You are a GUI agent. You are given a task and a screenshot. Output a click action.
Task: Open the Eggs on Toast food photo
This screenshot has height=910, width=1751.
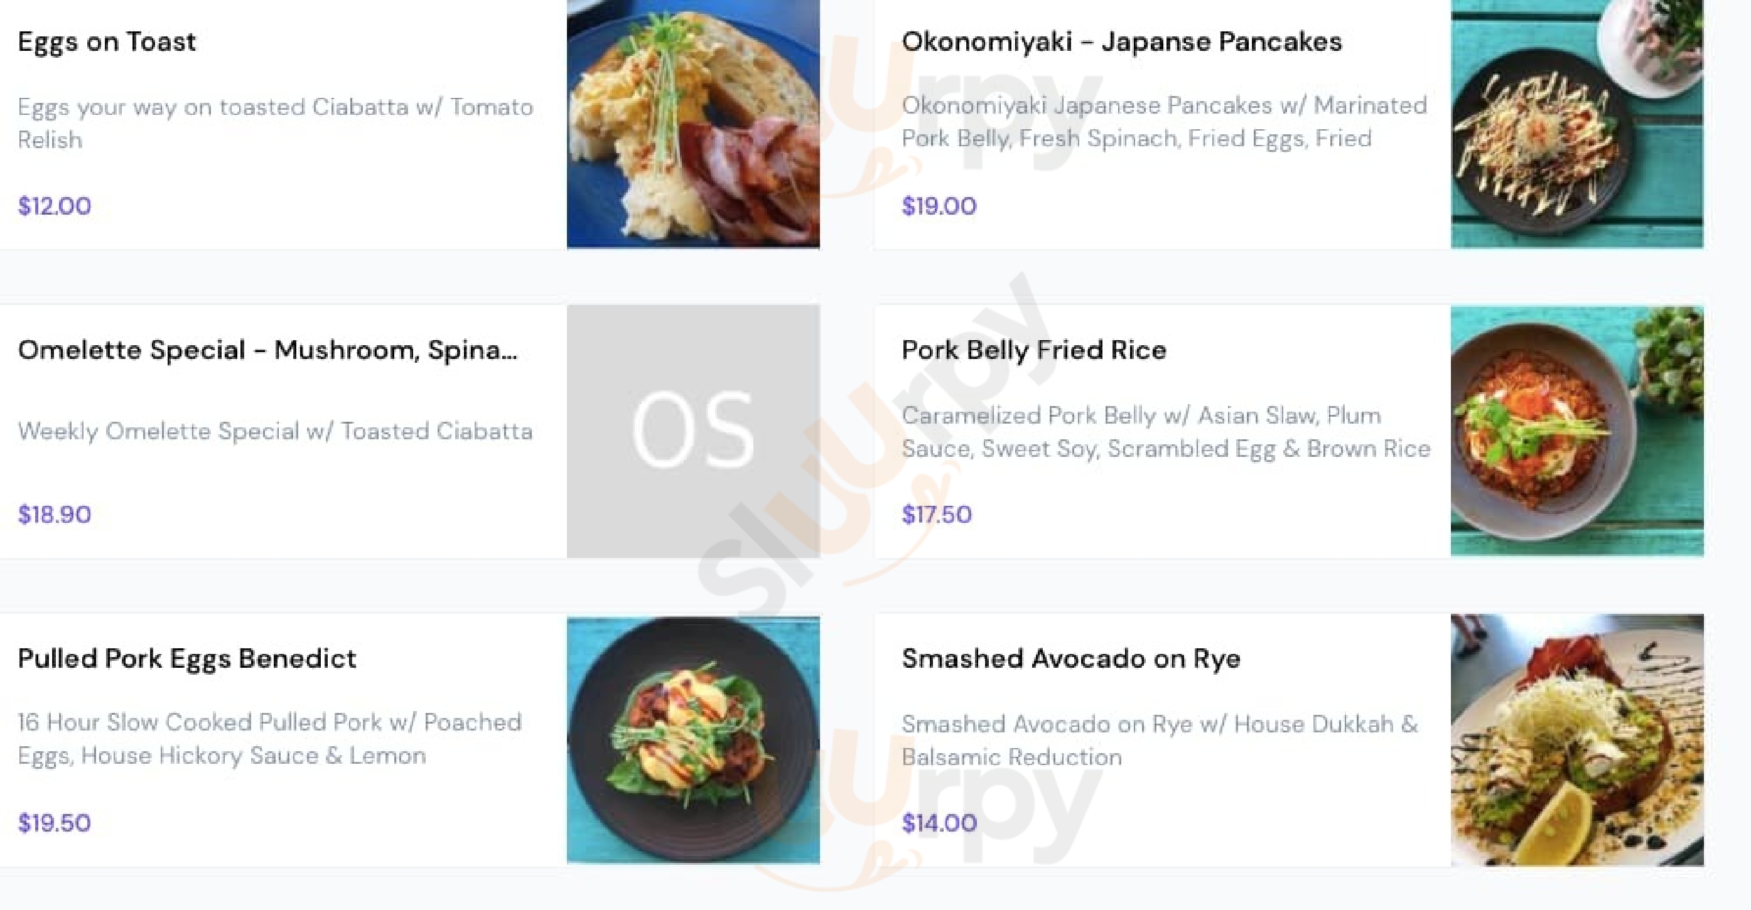point(692,124)
